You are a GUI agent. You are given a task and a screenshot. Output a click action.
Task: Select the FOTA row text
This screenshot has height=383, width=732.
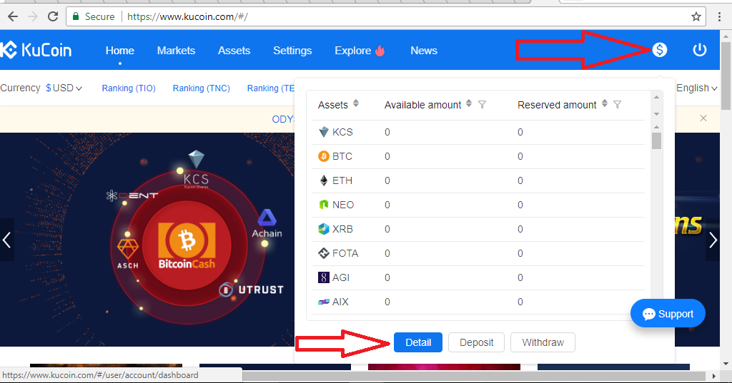tap(345, 253)
